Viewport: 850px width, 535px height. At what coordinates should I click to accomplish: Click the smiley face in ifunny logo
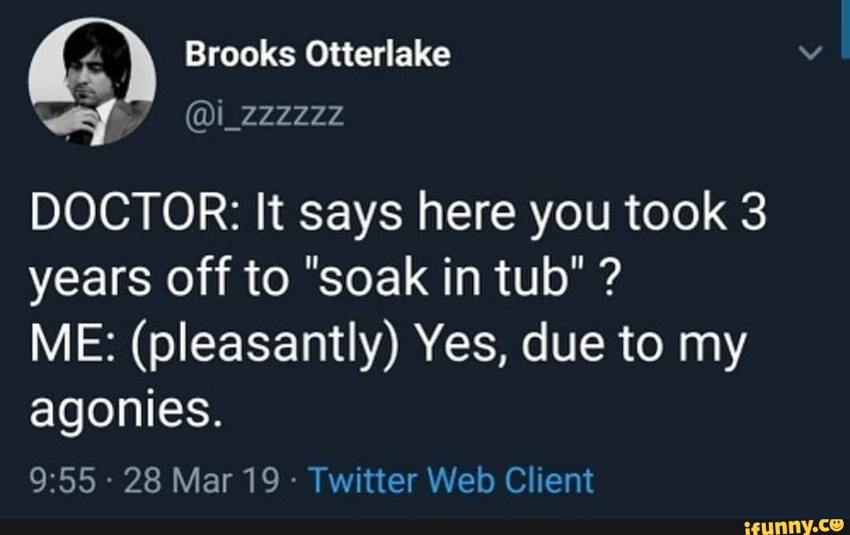(837, 522)
